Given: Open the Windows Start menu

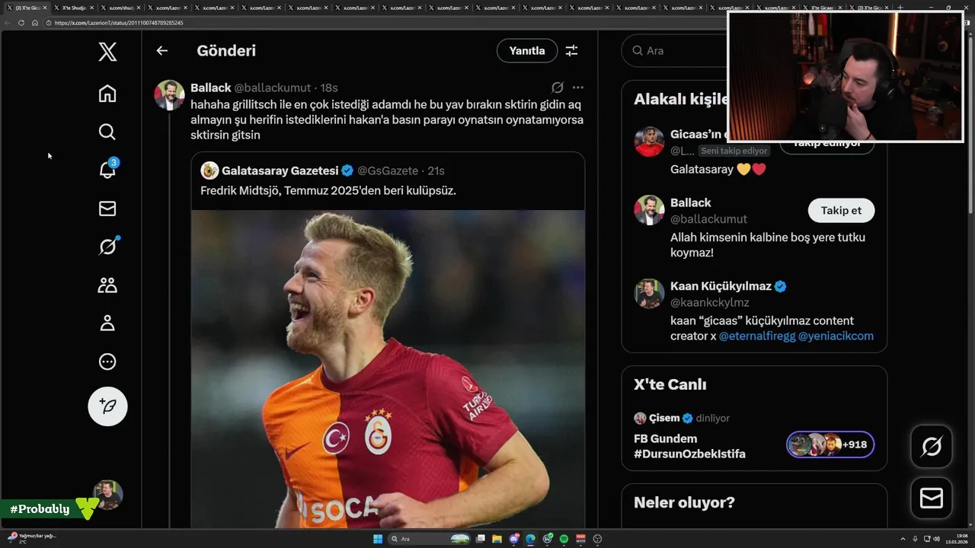Looking at the screenshot, I should pyautogui.click(x=377, y=539).
